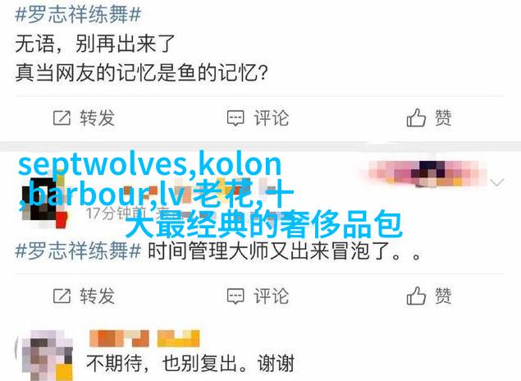Expand the chevron menu on the second post

click(497, 182)
